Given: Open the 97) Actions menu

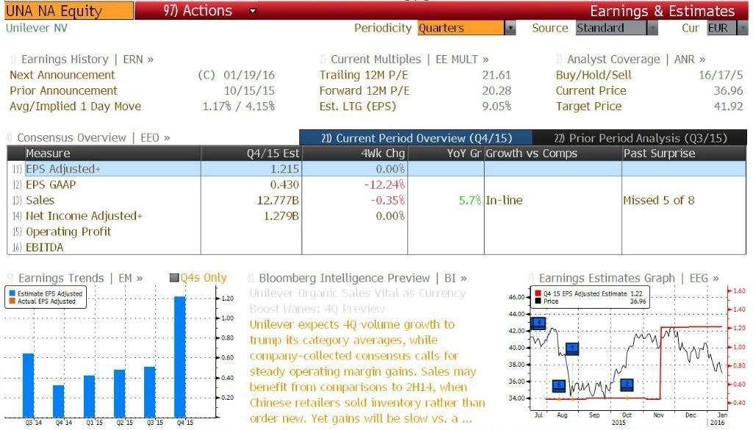Looking at the screenshot, I should click(x=198, y=10).
